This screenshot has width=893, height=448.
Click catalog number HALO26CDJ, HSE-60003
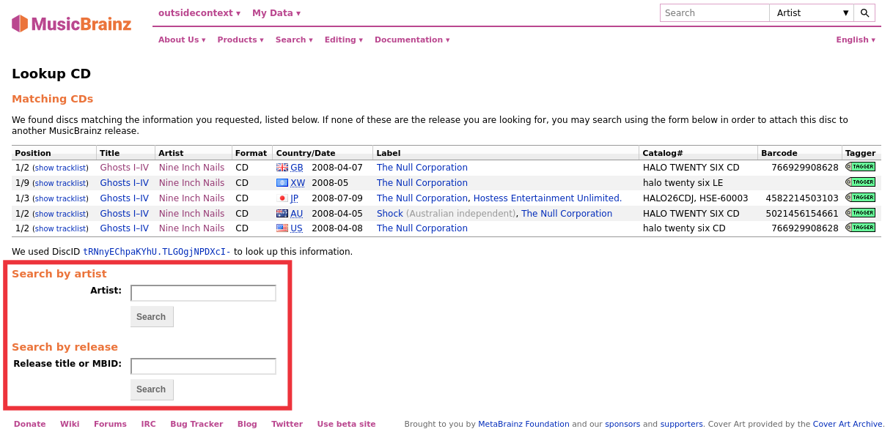tap(696, 198)
